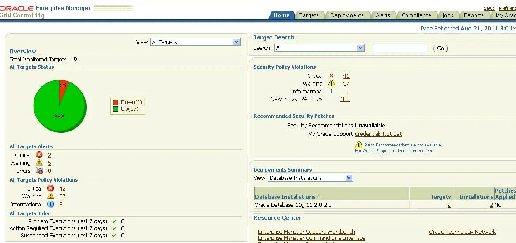The height and width of the screenshot is (243, 516).
Task: Click Policy Violations Warning triangle icon
Action: tap(50, 196)
